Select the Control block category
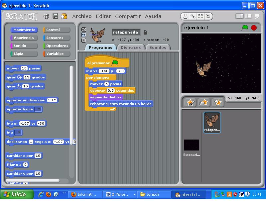Image resolution: width=266 pixels, height=201 pixels. click(x=57, y=30)
